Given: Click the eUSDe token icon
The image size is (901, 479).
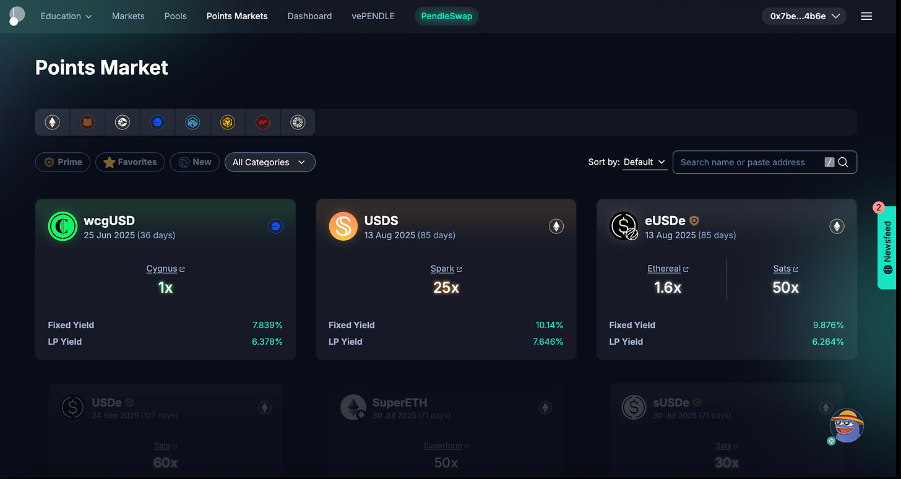Looking at the screenshot, I should pyautogui.click(x=624, y=226).
